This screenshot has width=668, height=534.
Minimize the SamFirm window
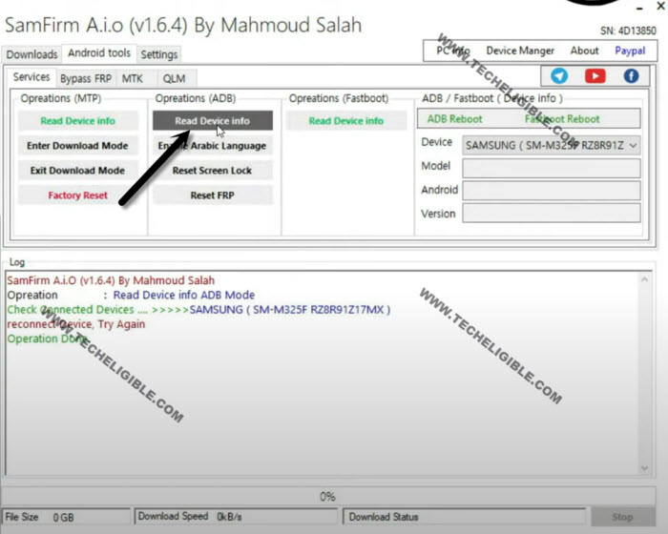pyautogui.click(x=639, y=8)
